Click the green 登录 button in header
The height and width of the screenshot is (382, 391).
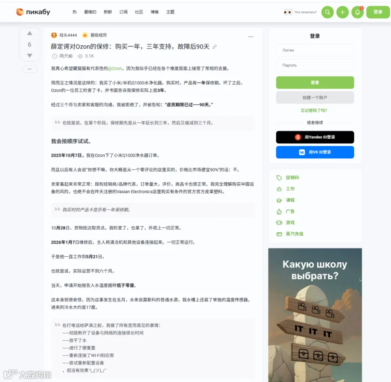pos(378,12)
